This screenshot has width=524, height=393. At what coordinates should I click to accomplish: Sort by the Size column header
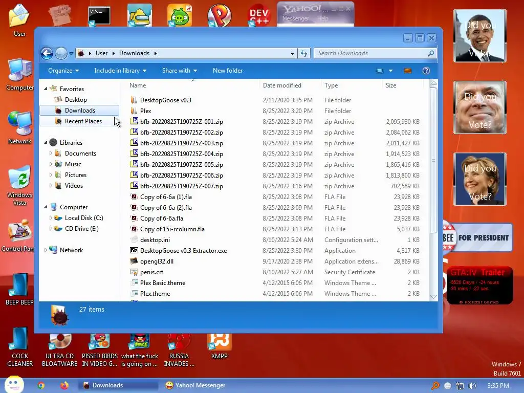point(403,85)
